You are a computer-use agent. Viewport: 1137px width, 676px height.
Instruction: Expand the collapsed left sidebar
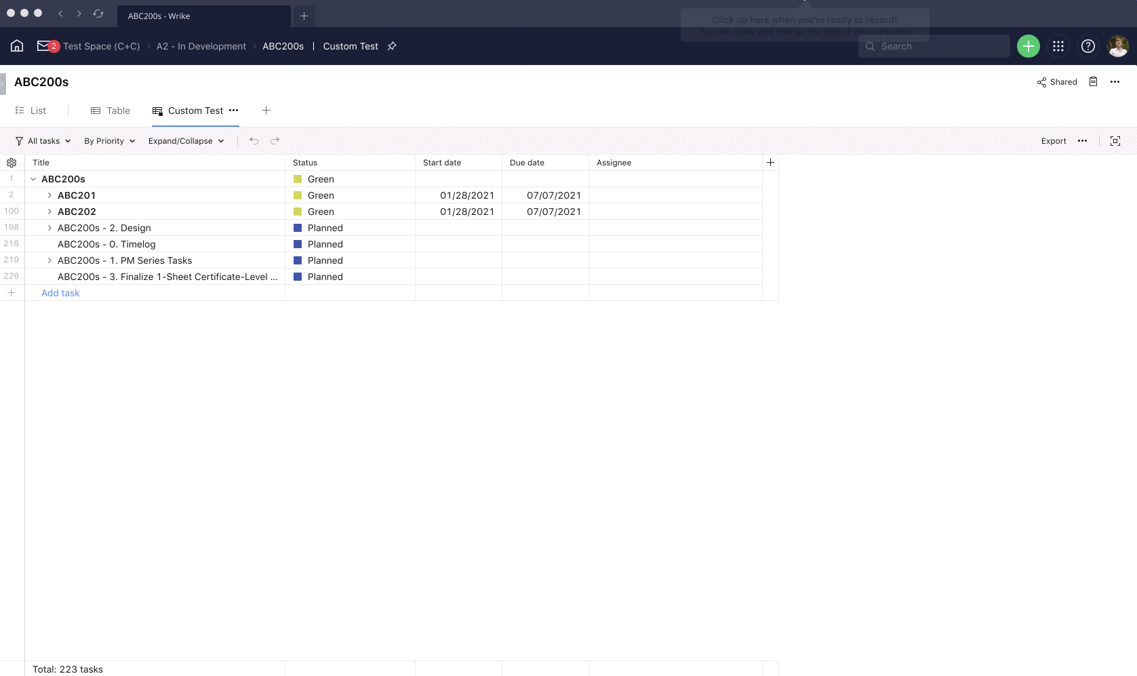click(3, 83)
